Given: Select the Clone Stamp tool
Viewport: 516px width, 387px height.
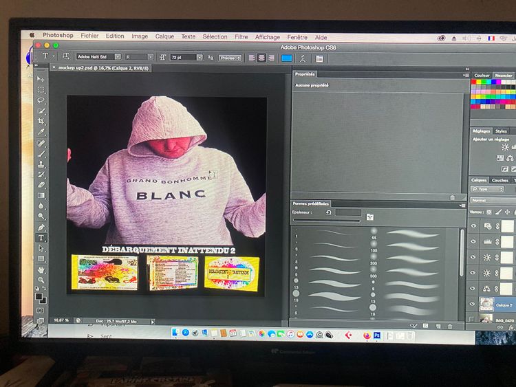Looking at the screenshot, I should pyautogui.click(x=41, y=164).
